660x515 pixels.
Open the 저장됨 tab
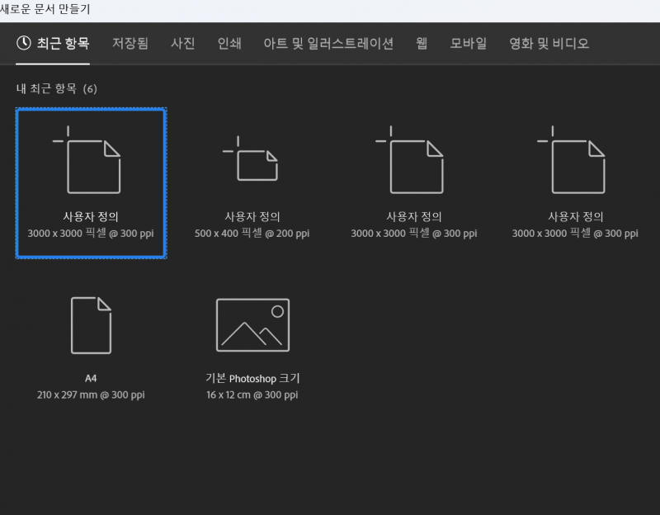[130, 44]
